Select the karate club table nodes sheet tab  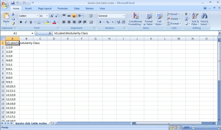coord(31,123)
